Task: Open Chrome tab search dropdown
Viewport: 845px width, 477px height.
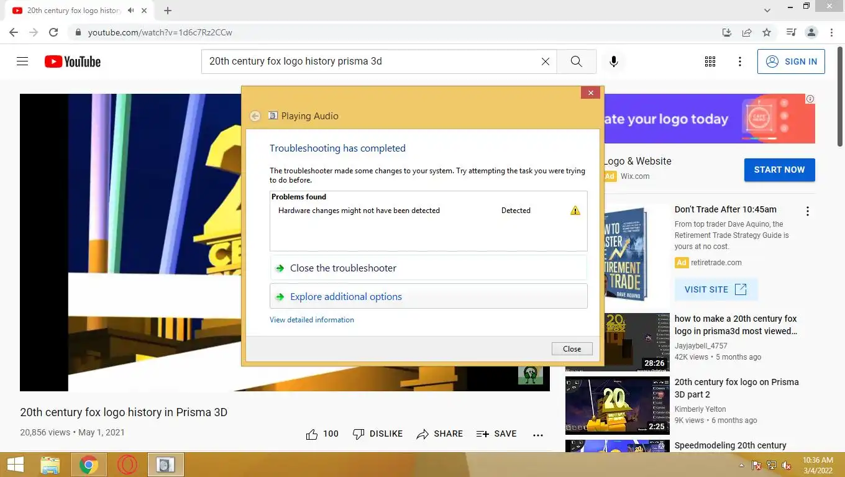Action: coord(767,11)
